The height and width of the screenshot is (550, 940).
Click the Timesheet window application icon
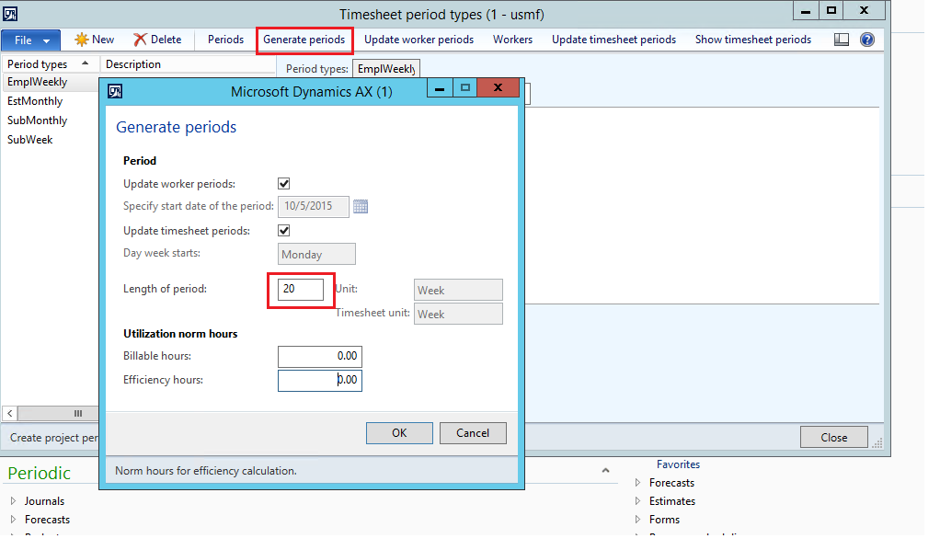pyautogui.click(x=11, y=13)
